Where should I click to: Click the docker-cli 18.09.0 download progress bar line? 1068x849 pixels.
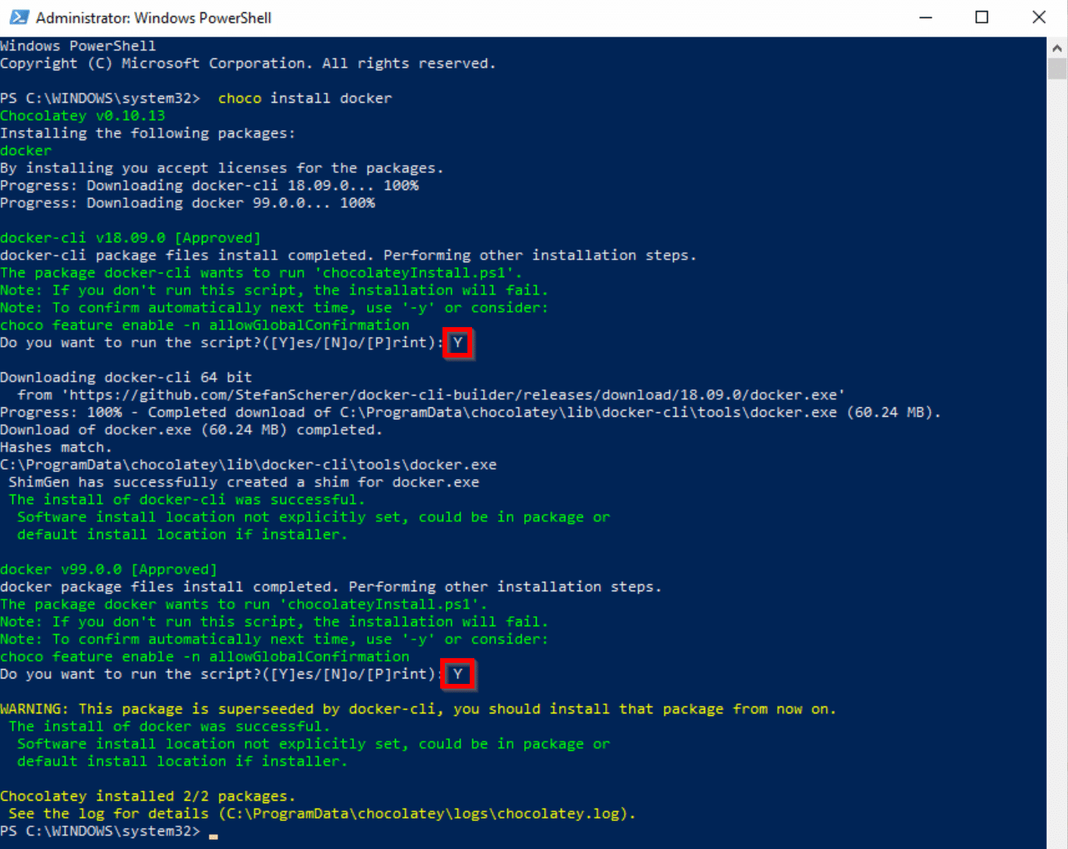[209, 185]
